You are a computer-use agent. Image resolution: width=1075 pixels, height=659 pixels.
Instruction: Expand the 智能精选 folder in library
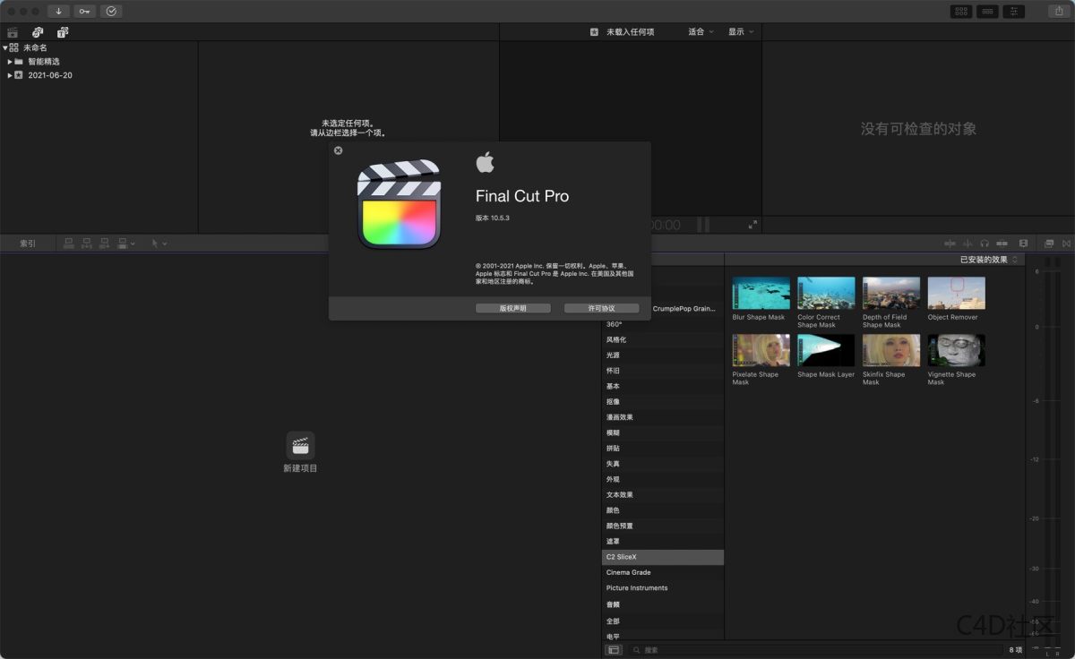(x=10, y=61)
